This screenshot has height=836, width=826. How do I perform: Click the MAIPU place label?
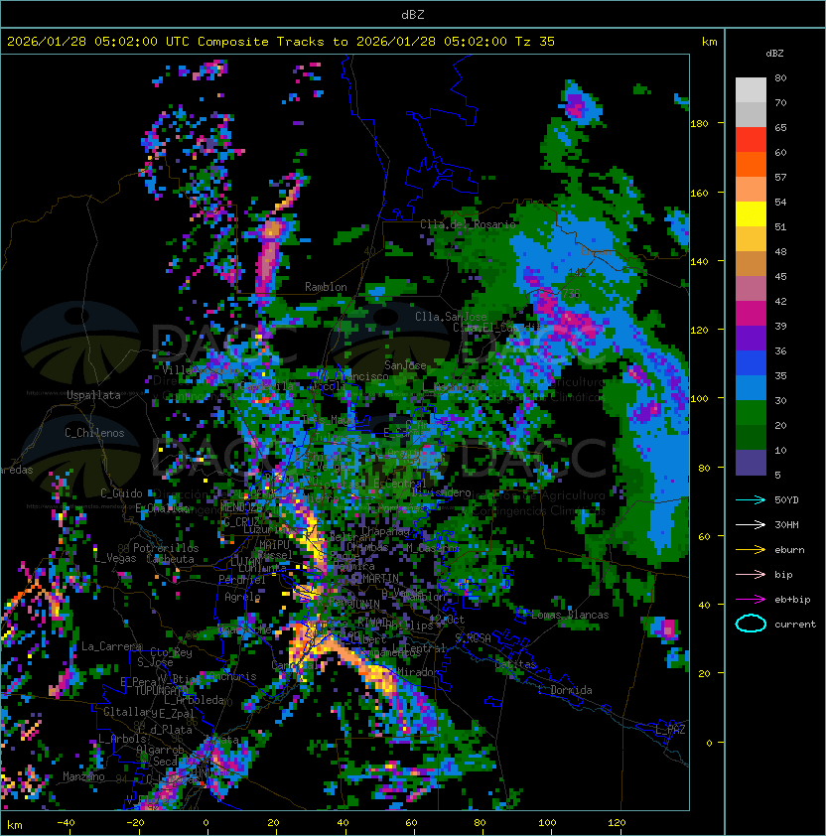coord(274,545)
